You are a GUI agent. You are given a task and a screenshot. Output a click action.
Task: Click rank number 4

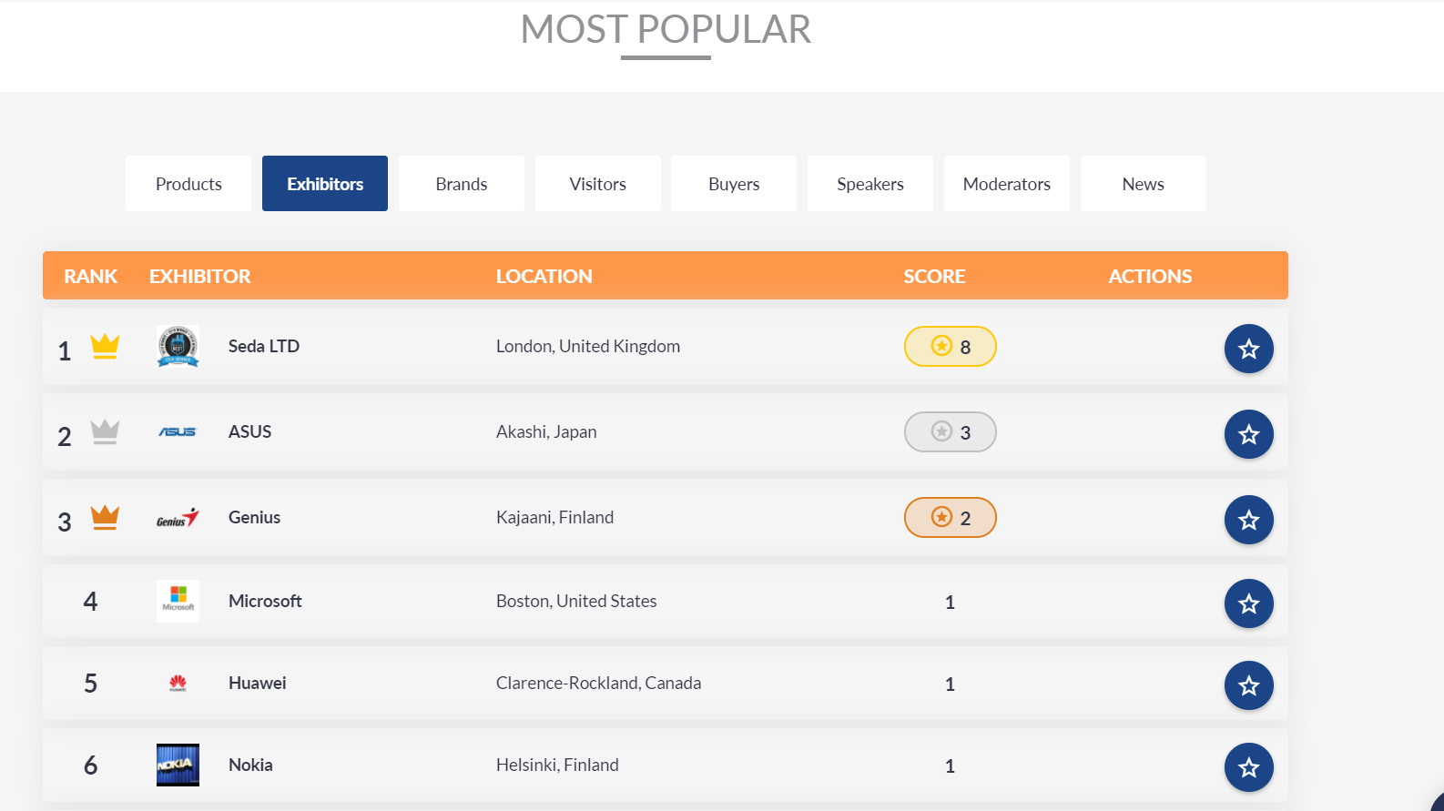(x=90, y=601)
